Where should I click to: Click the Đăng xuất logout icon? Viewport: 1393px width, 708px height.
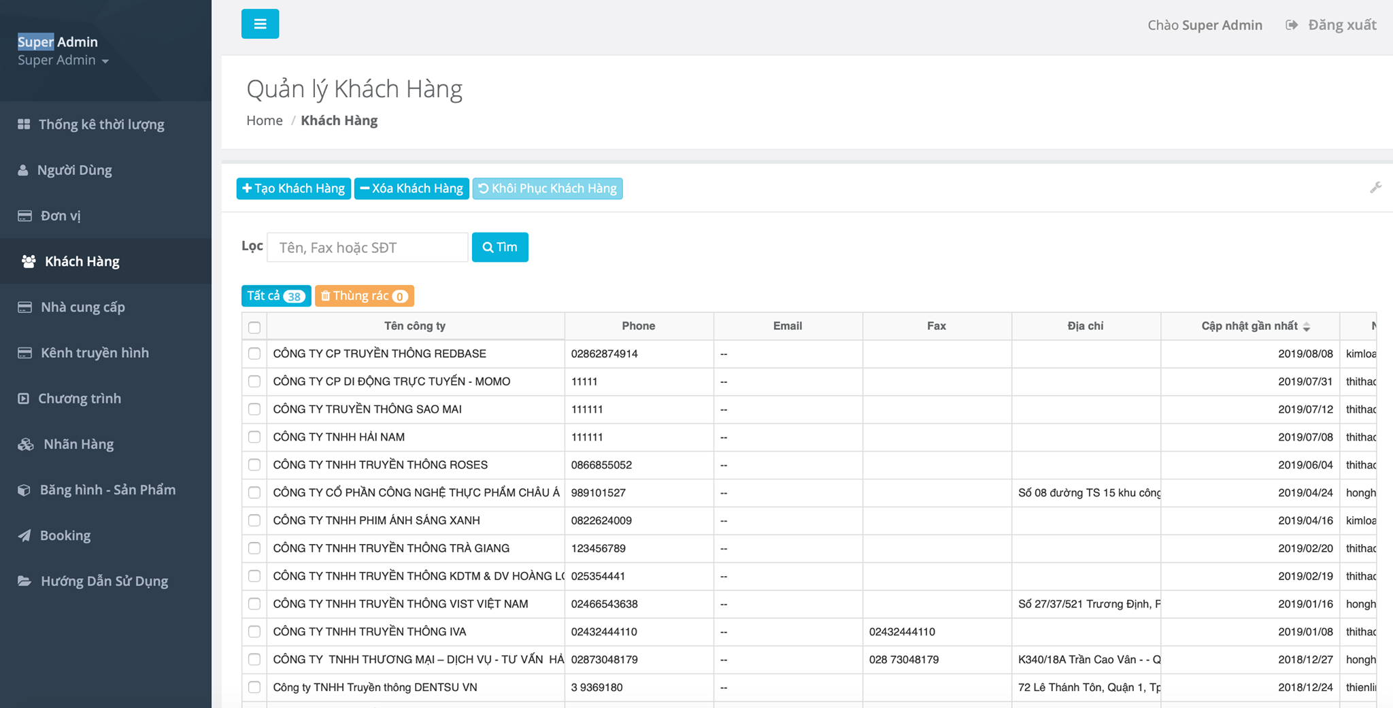[x=1291, y=25]
